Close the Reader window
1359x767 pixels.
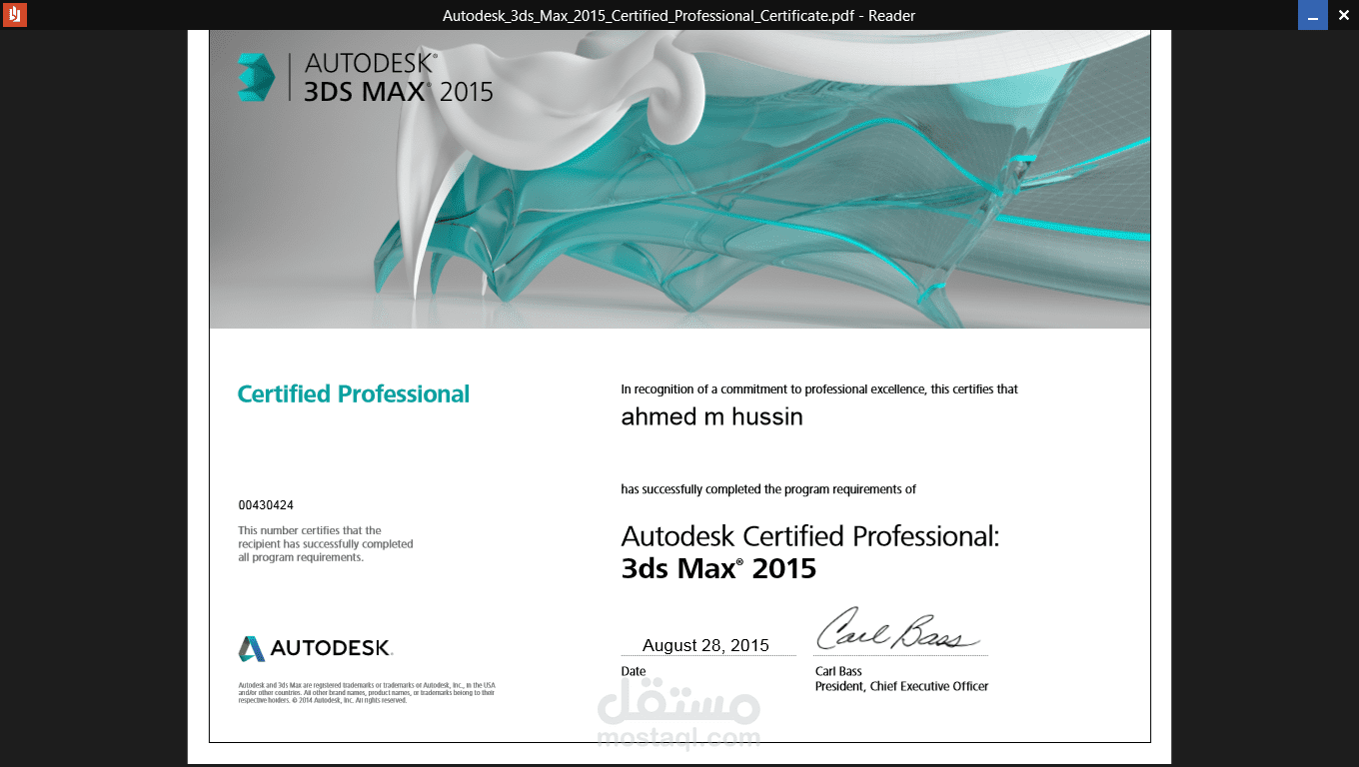pos(1343,15)
